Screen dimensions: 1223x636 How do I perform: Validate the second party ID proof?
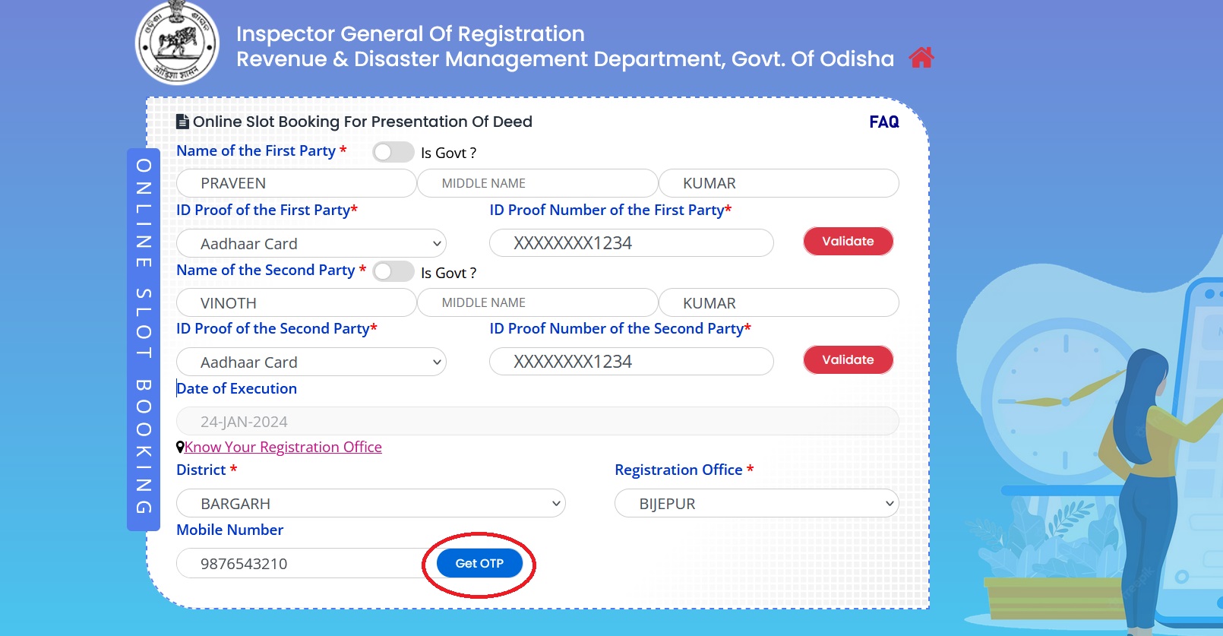coord(848,360)
